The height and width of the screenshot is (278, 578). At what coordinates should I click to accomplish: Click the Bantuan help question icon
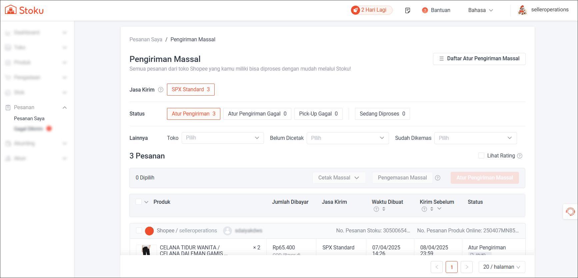click(425, 10)
